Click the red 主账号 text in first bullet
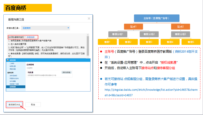The width and height of the screenshot is (203, 115). (x=109, y=52)
